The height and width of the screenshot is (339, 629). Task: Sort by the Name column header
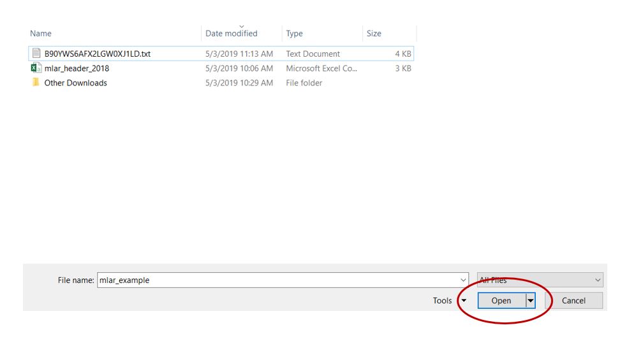tap(41, 33)
